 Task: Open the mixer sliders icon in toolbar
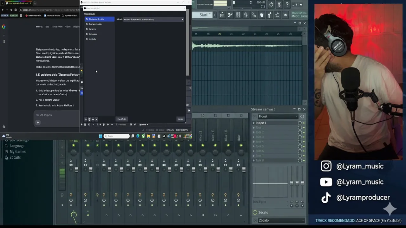(x=246, y=15)
